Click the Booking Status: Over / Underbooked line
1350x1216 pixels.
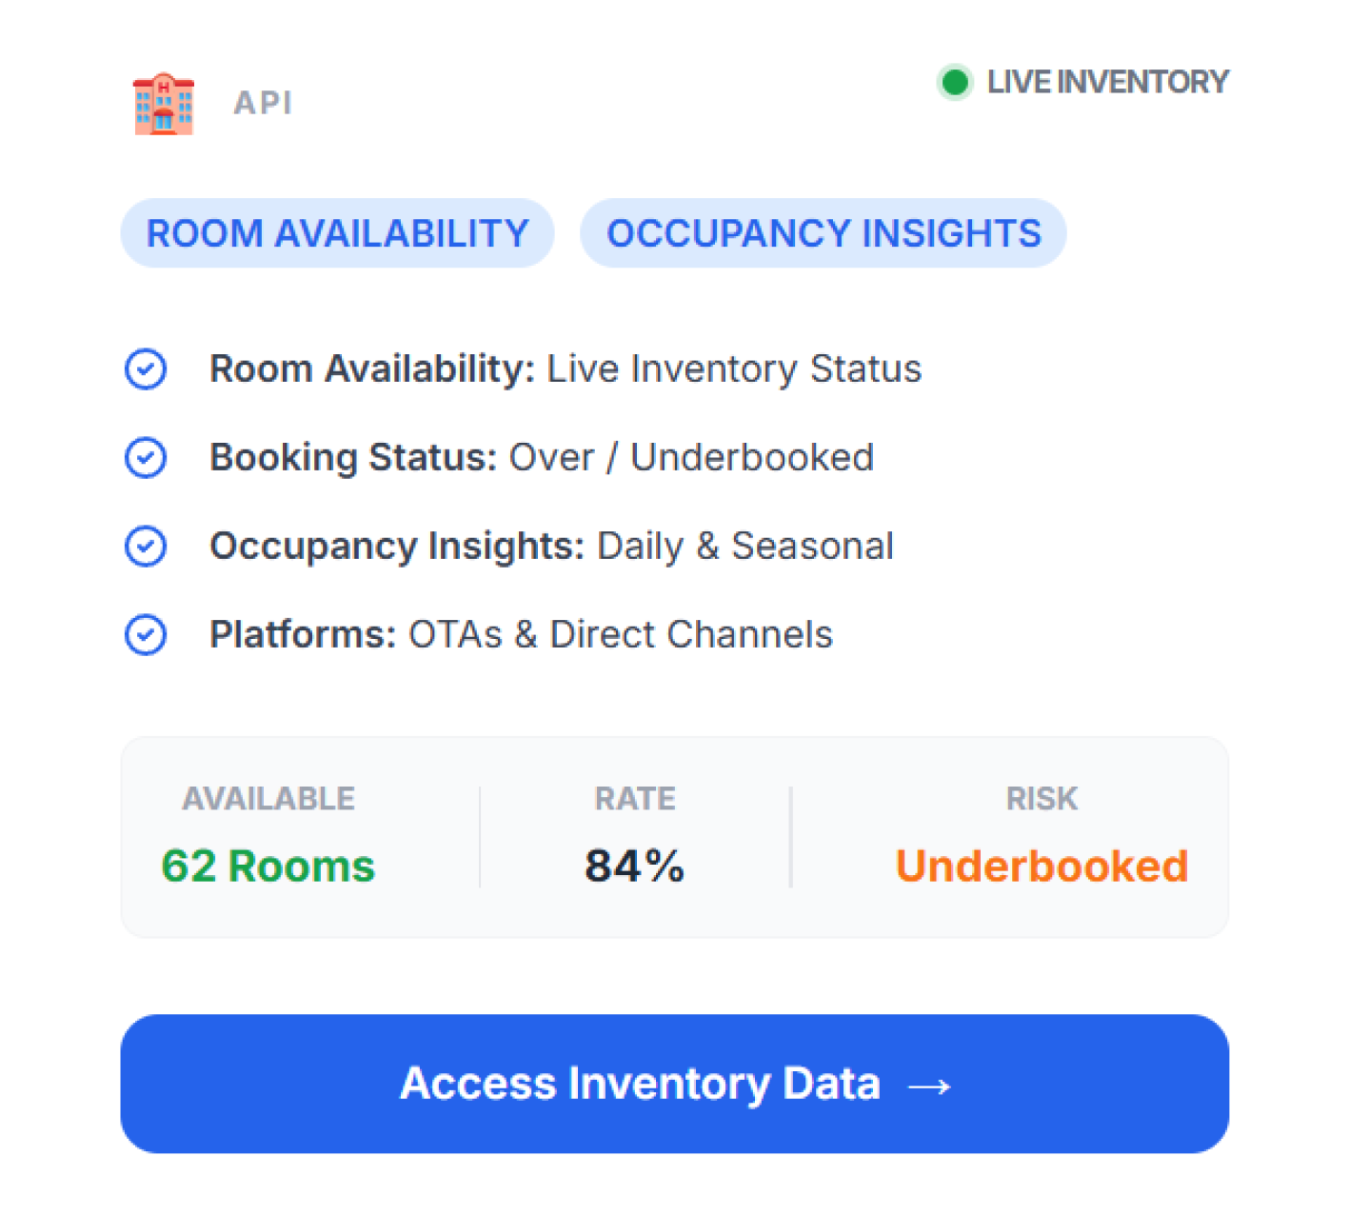tap(542, 458)
